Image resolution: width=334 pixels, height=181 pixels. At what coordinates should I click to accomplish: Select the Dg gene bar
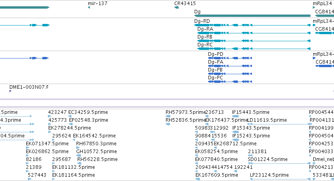point(252,16)
